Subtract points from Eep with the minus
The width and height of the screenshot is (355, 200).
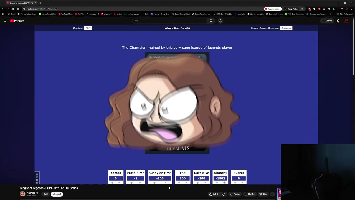pyautogui.click(x=186, y=183)
